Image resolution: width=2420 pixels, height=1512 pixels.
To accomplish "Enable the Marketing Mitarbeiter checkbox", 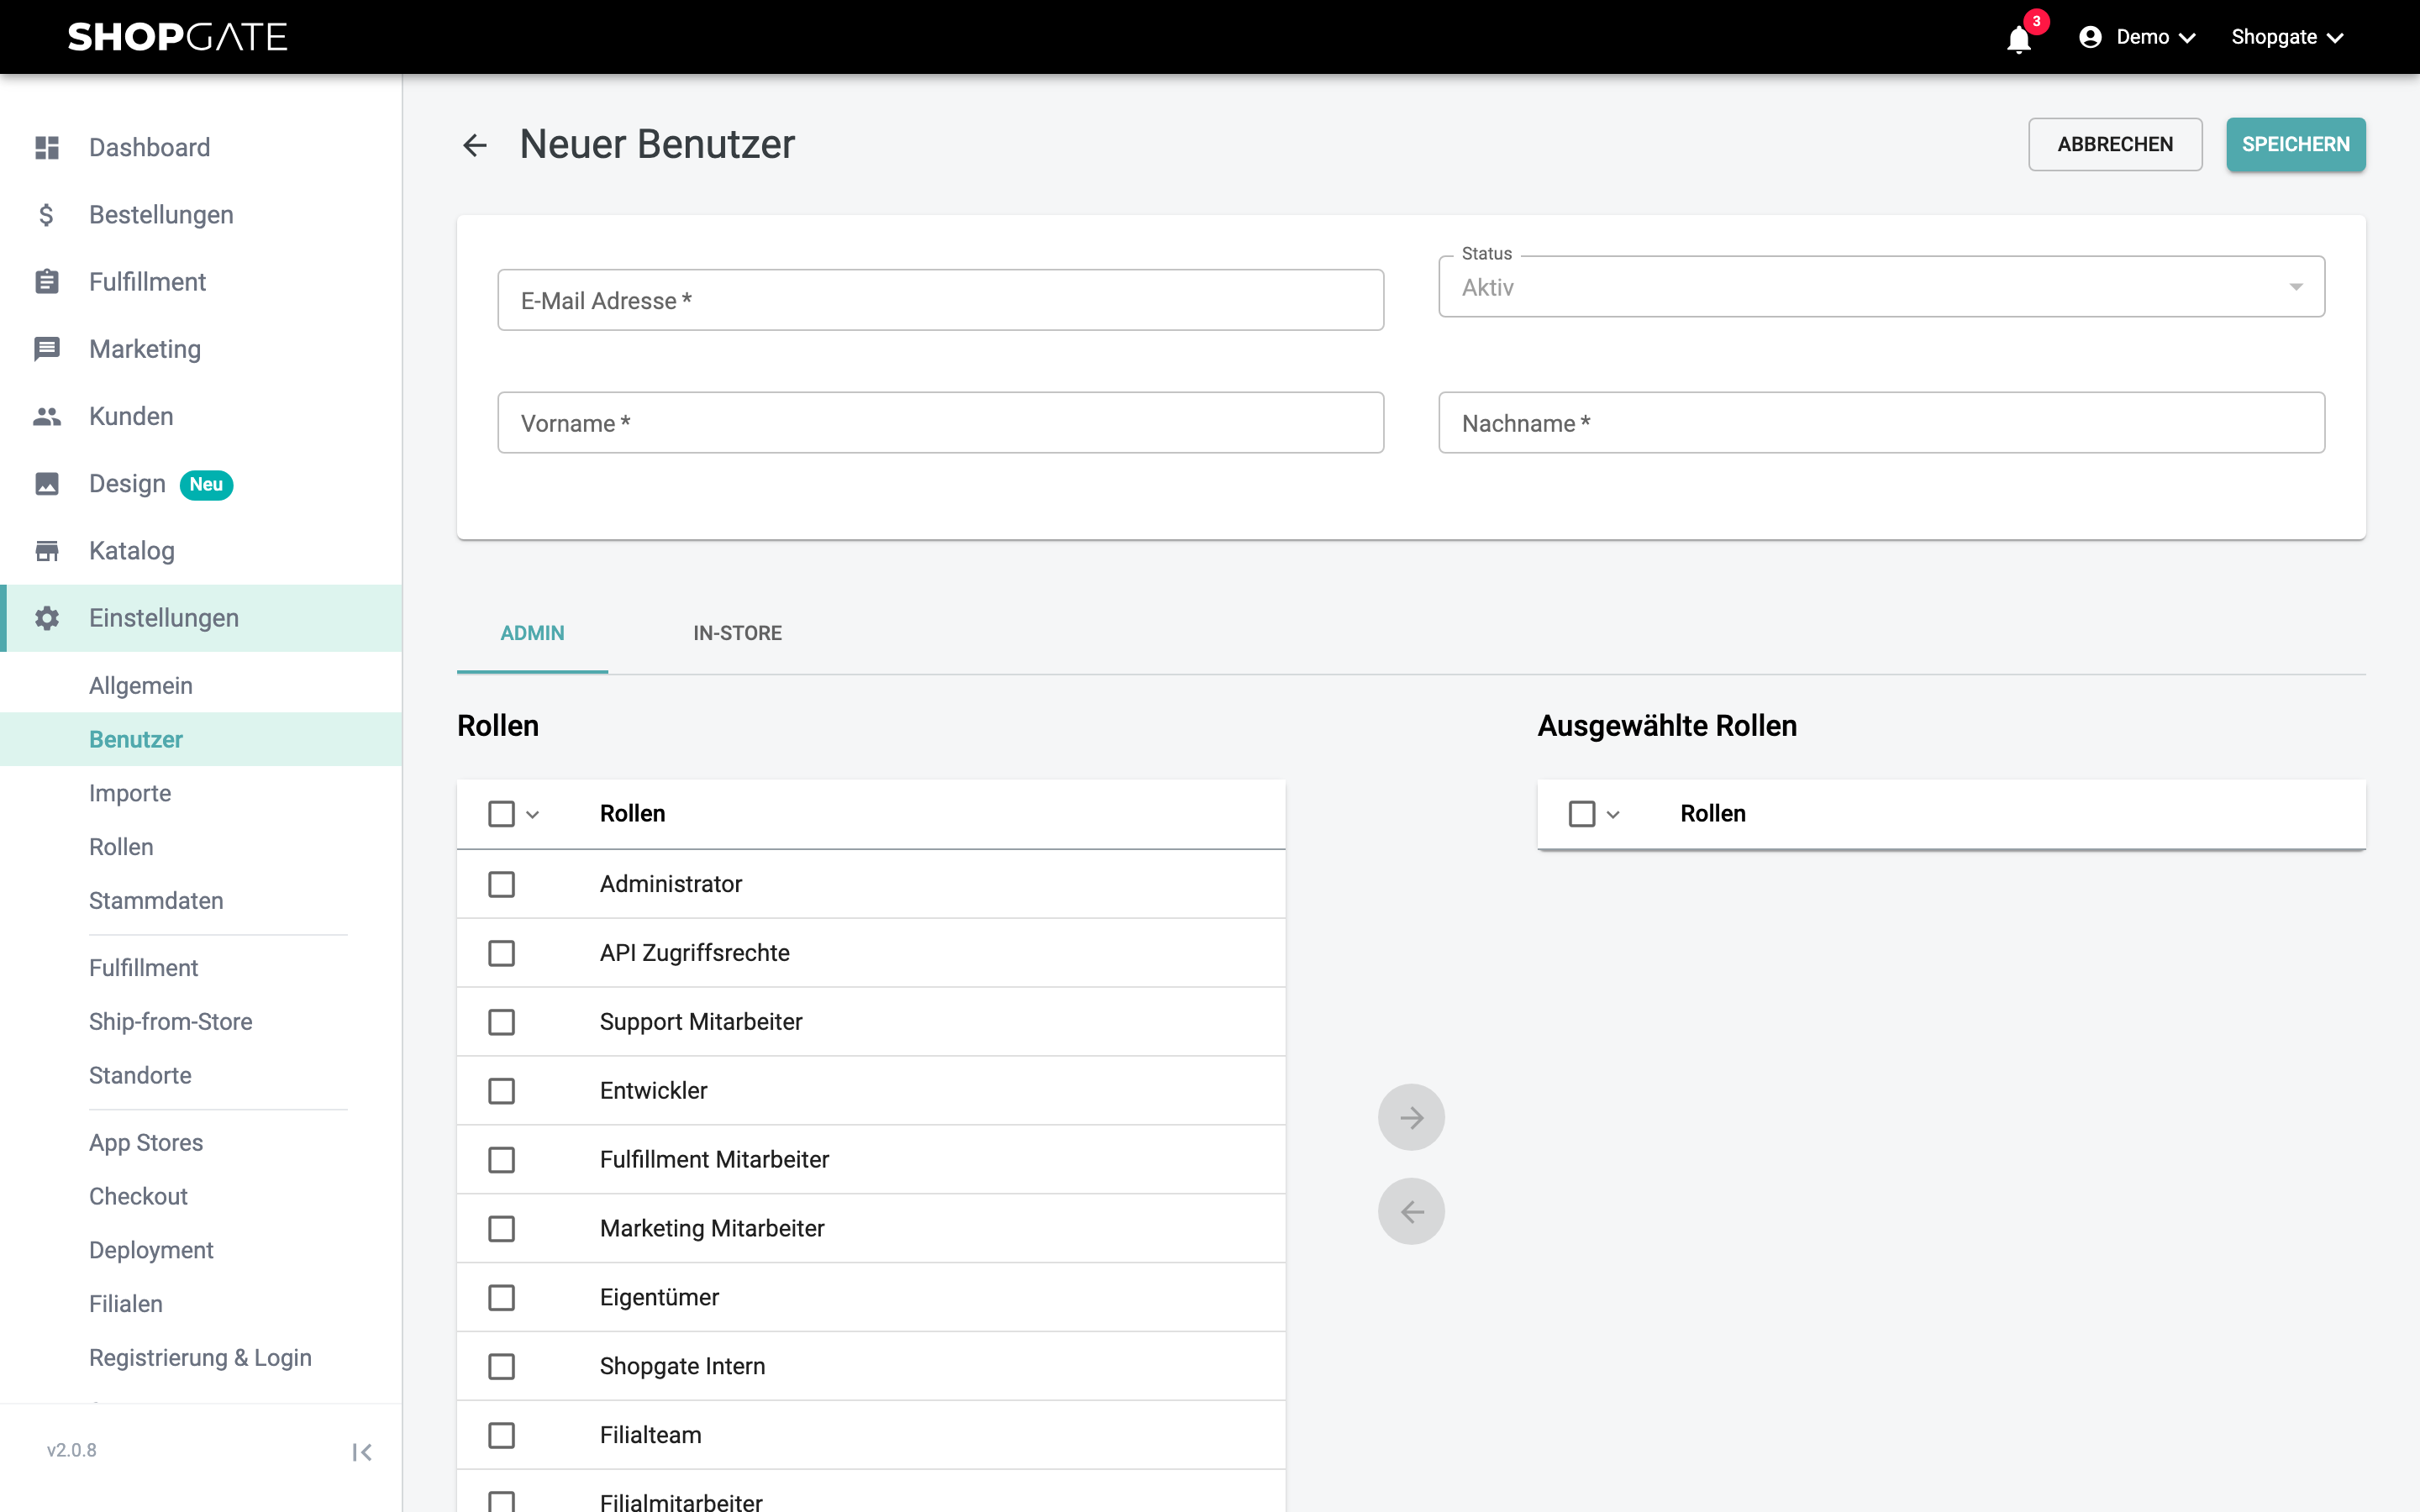I will click(x=501, y=1229).
